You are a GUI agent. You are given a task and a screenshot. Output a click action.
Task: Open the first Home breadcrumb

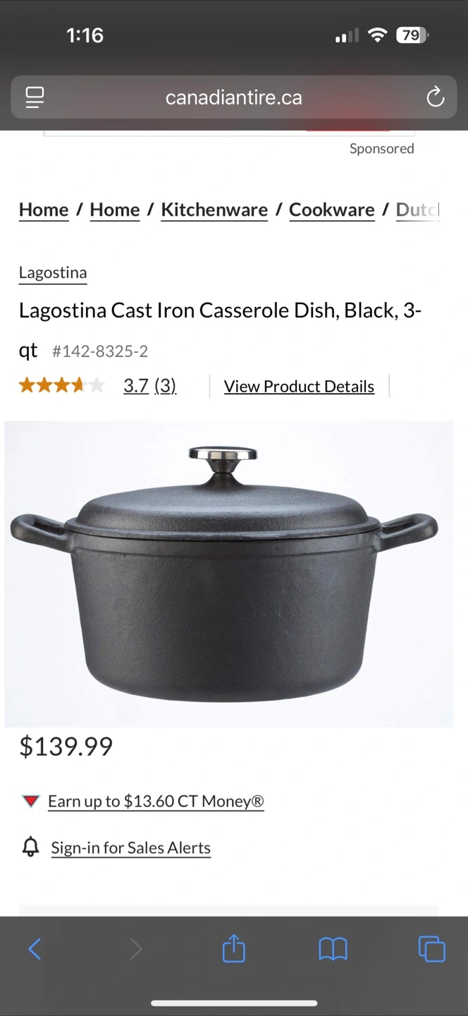pyautogui.click(x=44, y=210)
